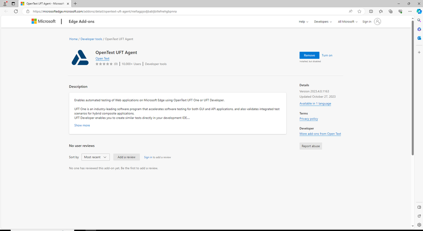Open the Open Text publisher link
The width and height of the screenshot is (423, 231).
tap(102, 58)
